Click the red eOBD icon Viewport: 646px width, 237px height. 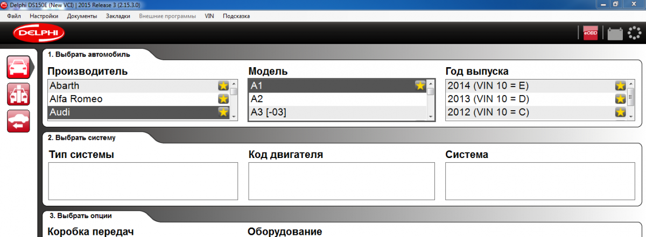click(x=590, y=34)
